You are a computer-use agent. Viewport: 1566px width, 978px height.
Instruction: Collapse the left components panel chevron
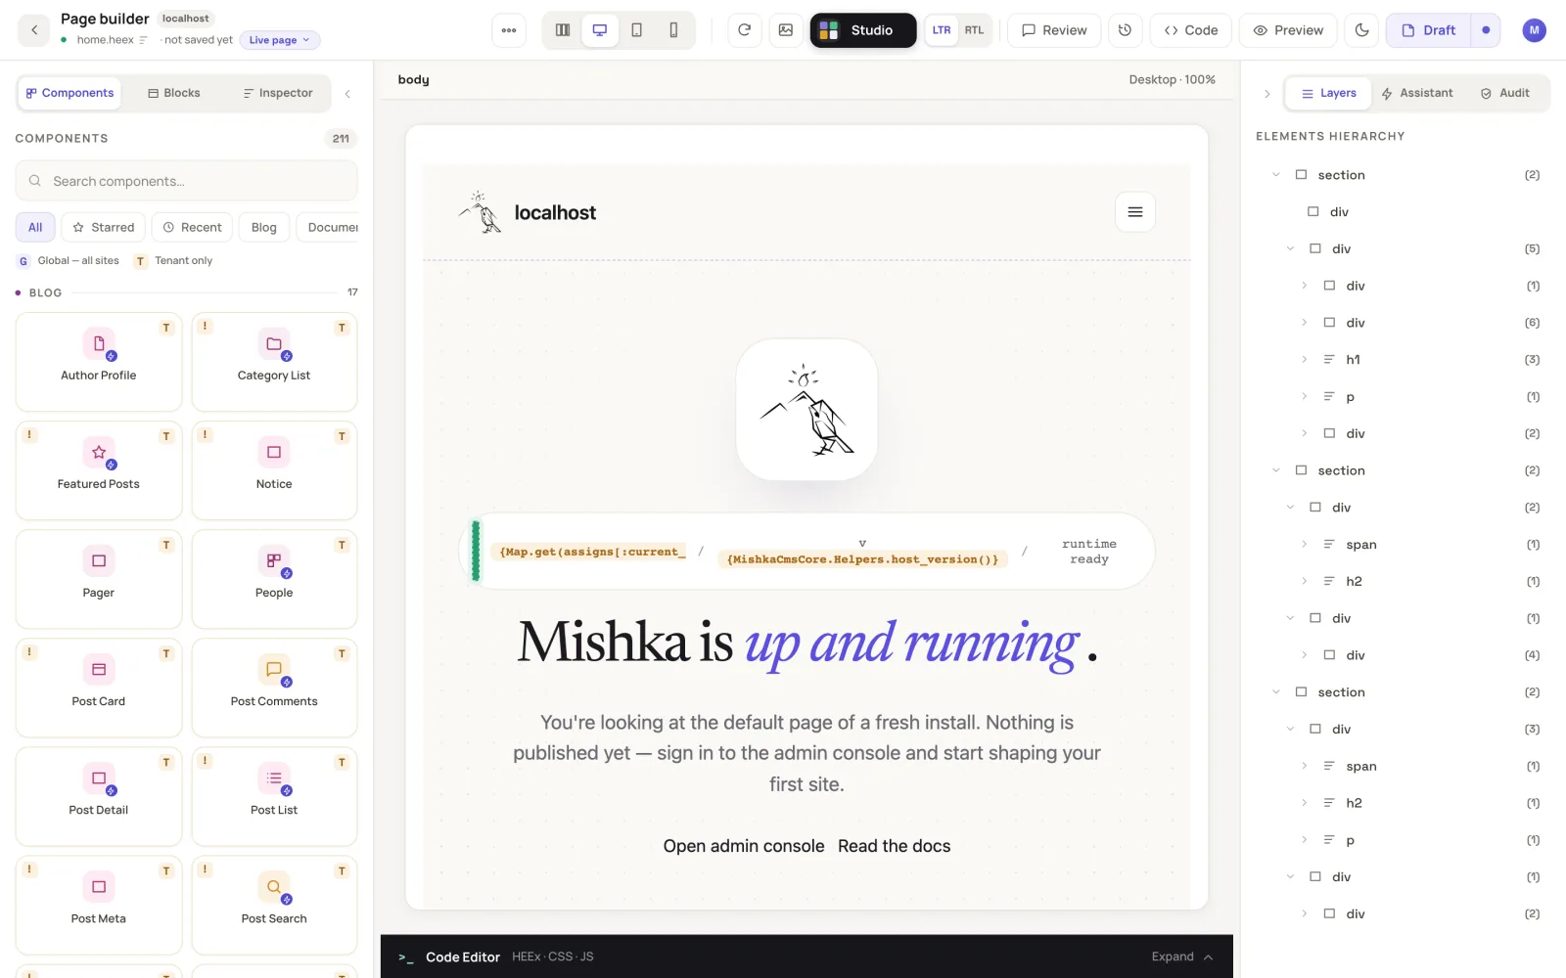(347, 94)
